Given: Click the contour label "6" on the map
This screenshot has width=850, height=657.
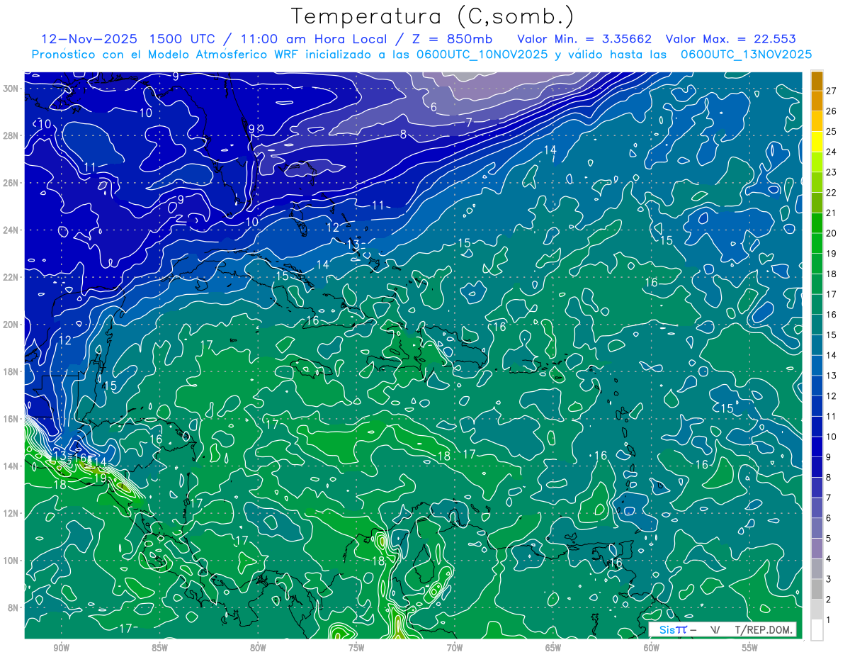Looking at the screenshot, I should point(433,108).
